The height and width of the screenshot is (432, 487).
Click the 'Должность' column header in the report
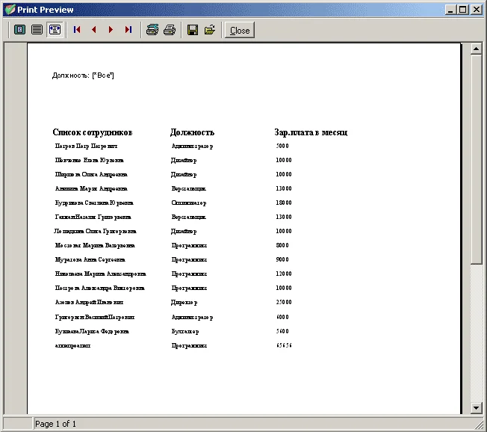coord(192,132)
